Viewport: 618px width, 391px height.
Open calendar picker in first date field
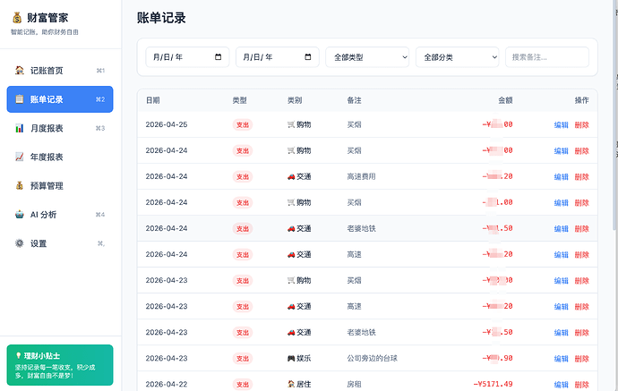[218, 57]
